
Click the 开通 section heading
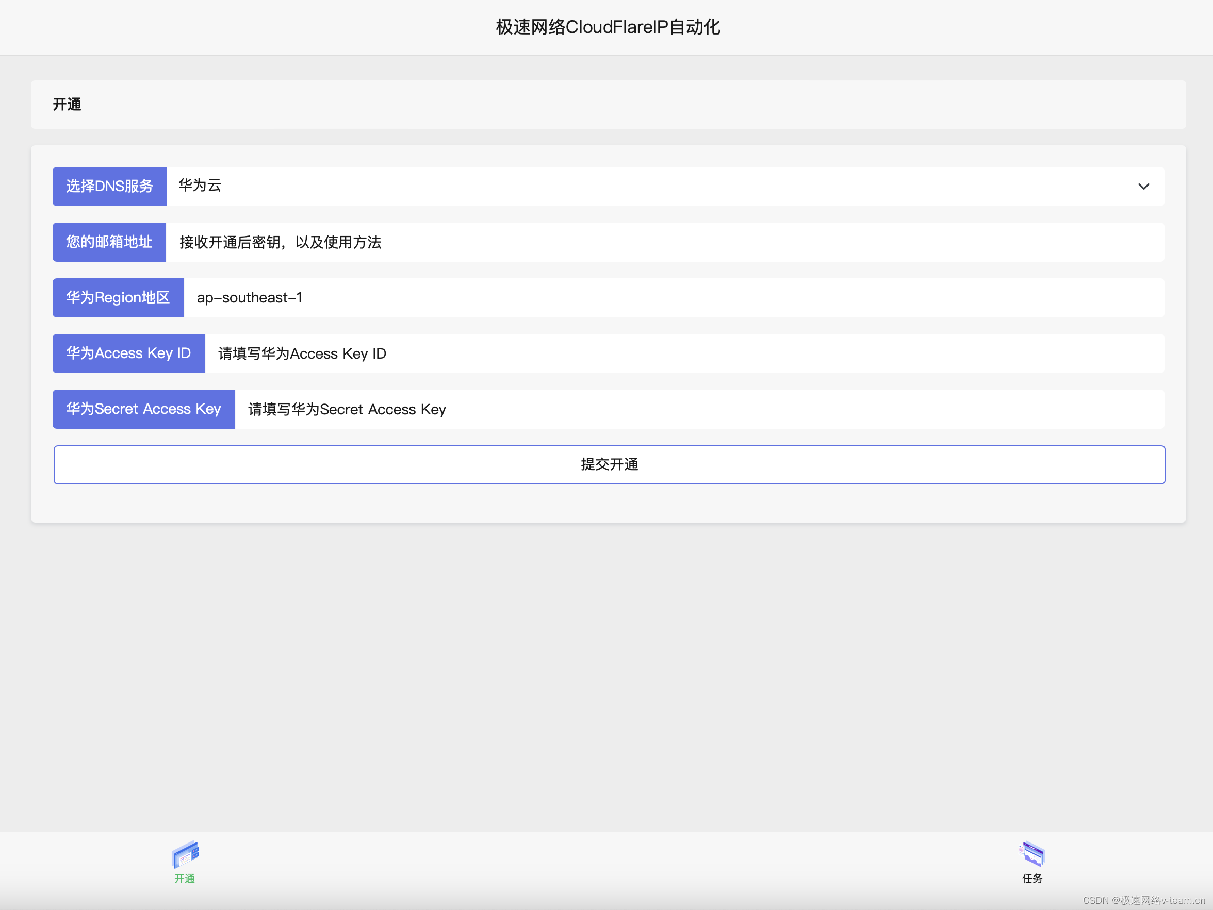67,104
